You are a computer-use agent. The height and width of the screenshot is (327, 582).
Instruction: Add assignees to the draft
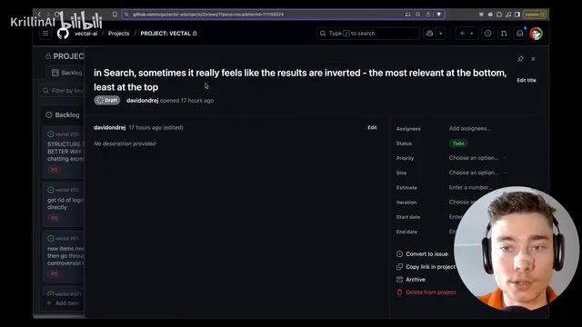coord(470,128)
